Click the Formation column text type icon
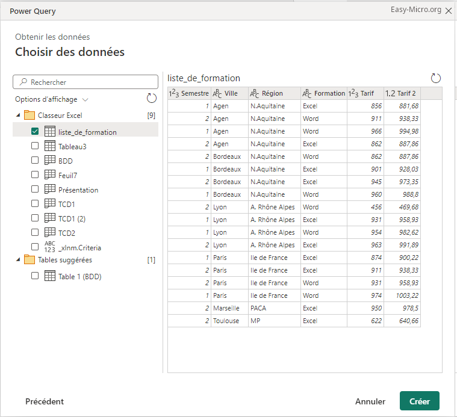The image size is (457, 417). [307, 93]
